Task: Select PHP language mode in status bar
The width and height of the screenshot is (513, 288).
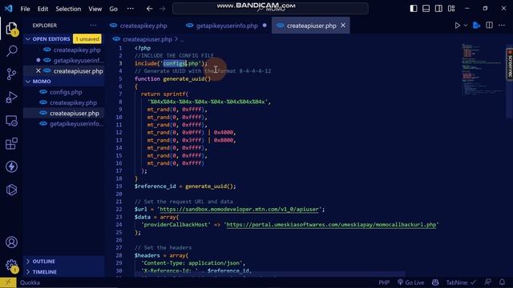Action: [384, 282]
